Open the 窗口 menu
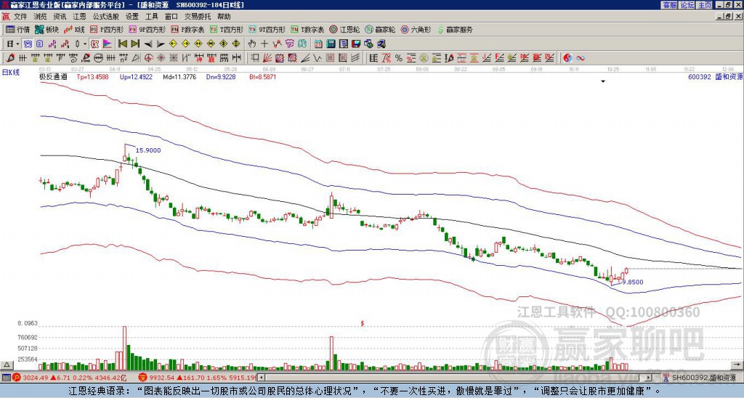Screen dimensions: 744x398 (x=171, y=17)
